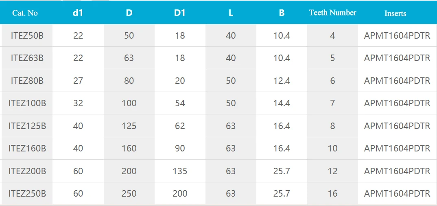Click the Cat. No column header
This screenshot has height=206, width=437.
point(25,13)
